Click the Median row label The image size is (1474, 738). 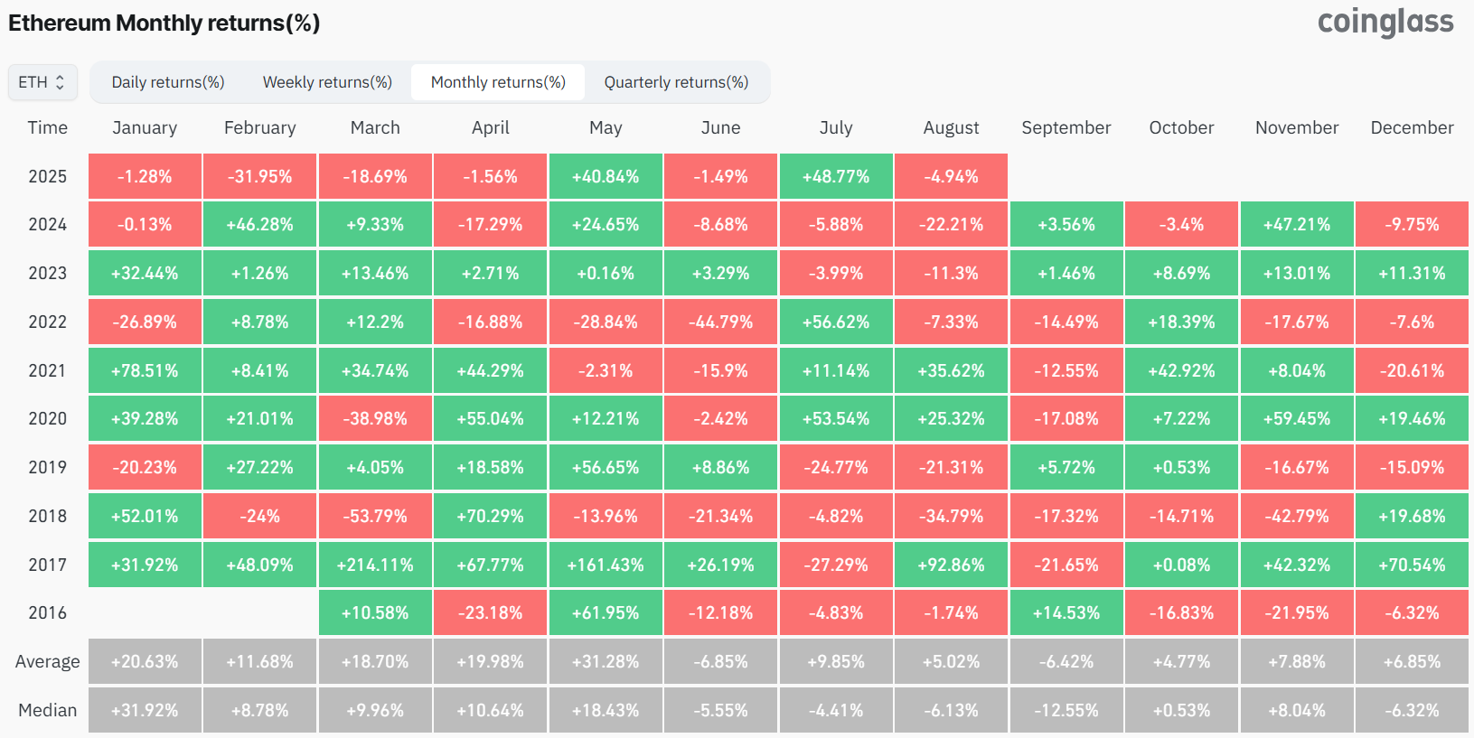pyautogui.click(x=47, y=711)
